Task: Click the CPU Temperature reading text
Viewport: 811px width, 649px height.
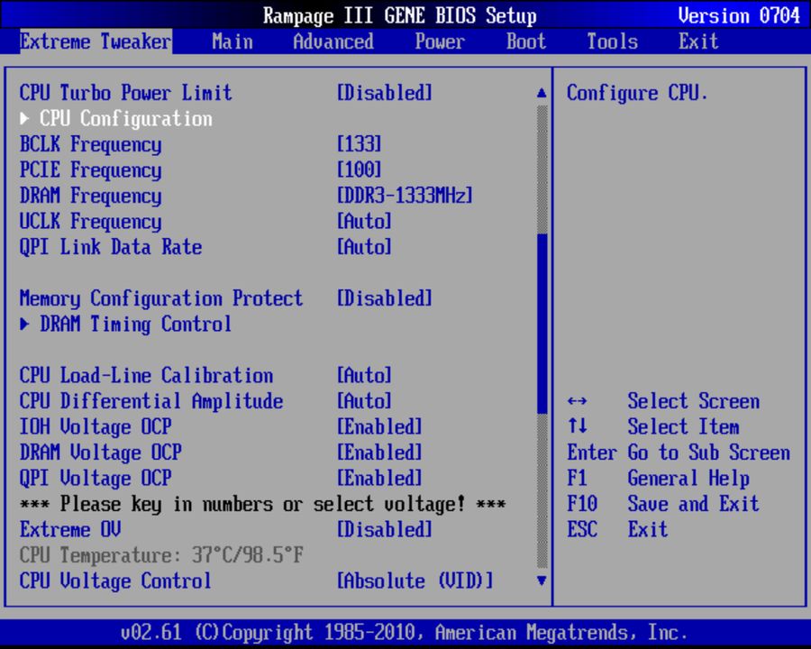Action: pos(161,555)
